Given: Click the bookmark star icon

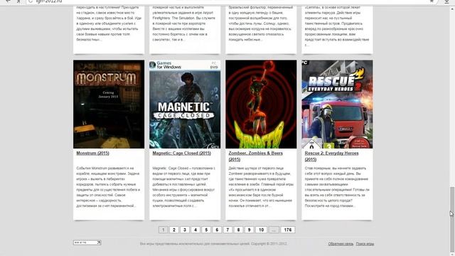Looking at the screenshot, I should point(432,1).
